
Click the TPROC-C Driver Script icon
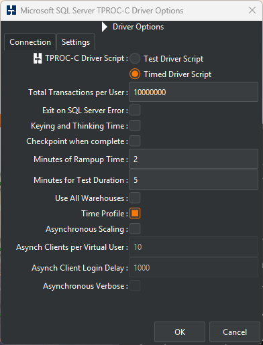[38, 58]
